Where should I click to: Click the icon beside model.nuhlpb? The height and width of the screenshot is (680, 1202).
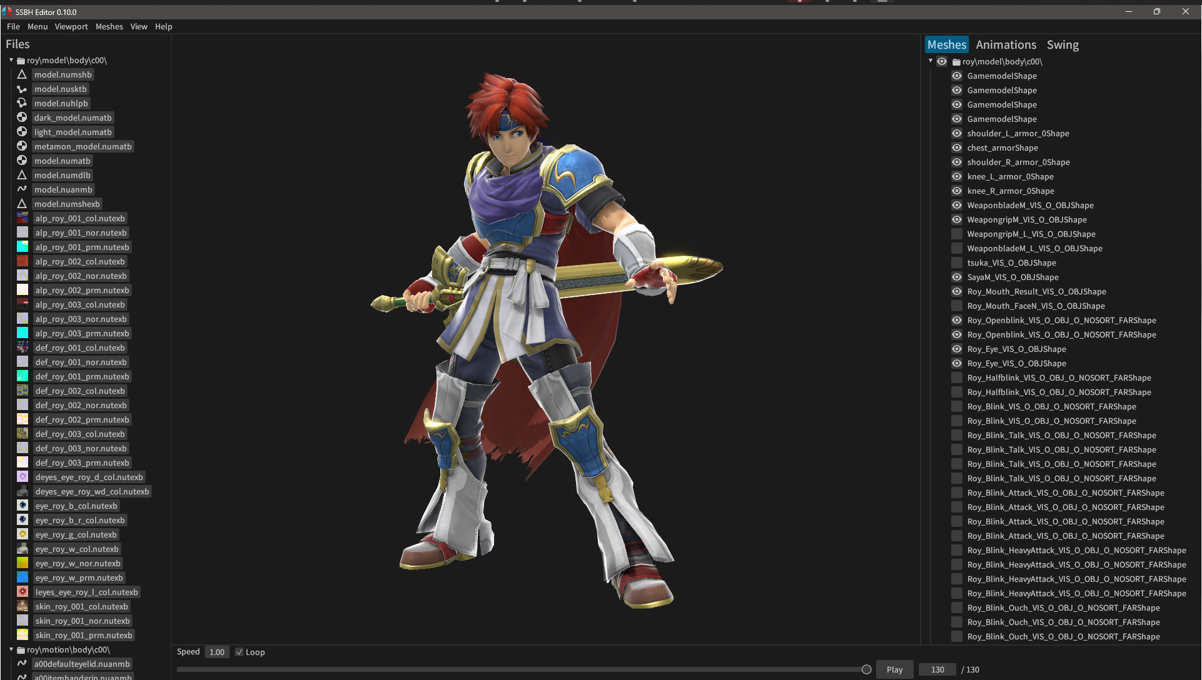coord(22,103)
